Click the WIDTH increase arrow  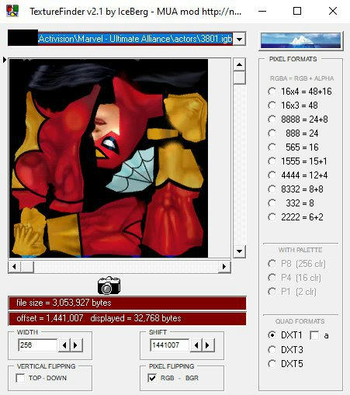(x=76, y=345)
